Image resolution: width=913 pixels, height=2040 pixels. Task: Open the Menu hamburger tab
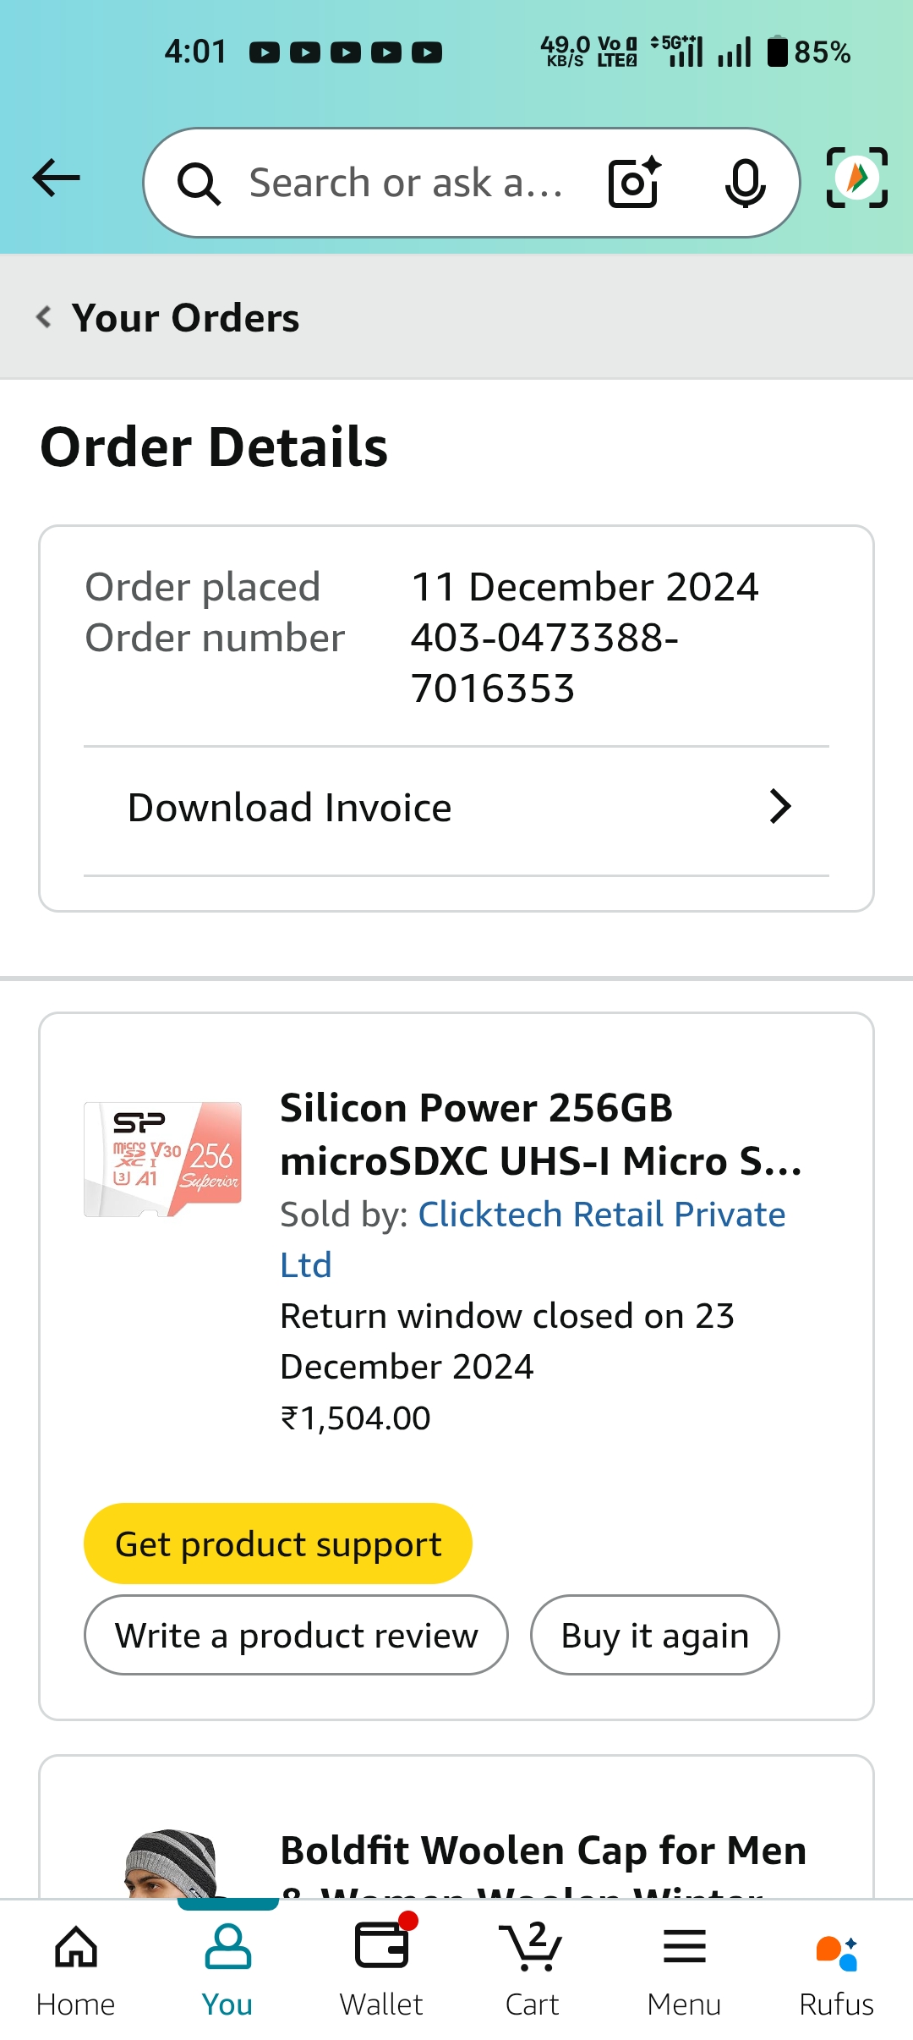[684, 1970]
